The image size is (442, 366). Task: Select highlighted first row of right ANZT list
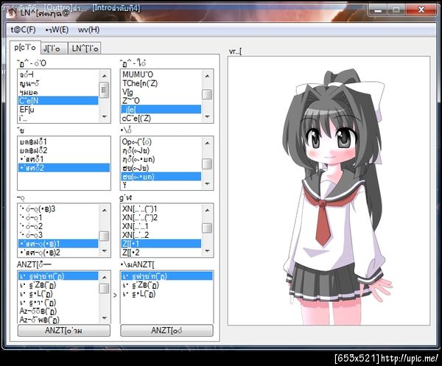point(166,276)
